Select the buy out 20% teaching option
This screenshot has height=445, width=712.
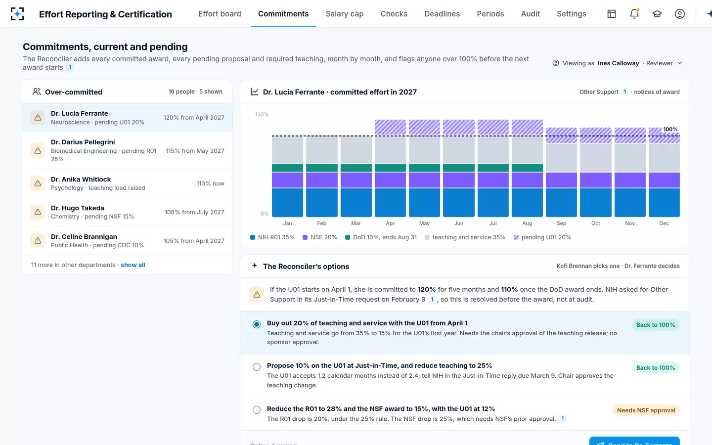(257, 324)
